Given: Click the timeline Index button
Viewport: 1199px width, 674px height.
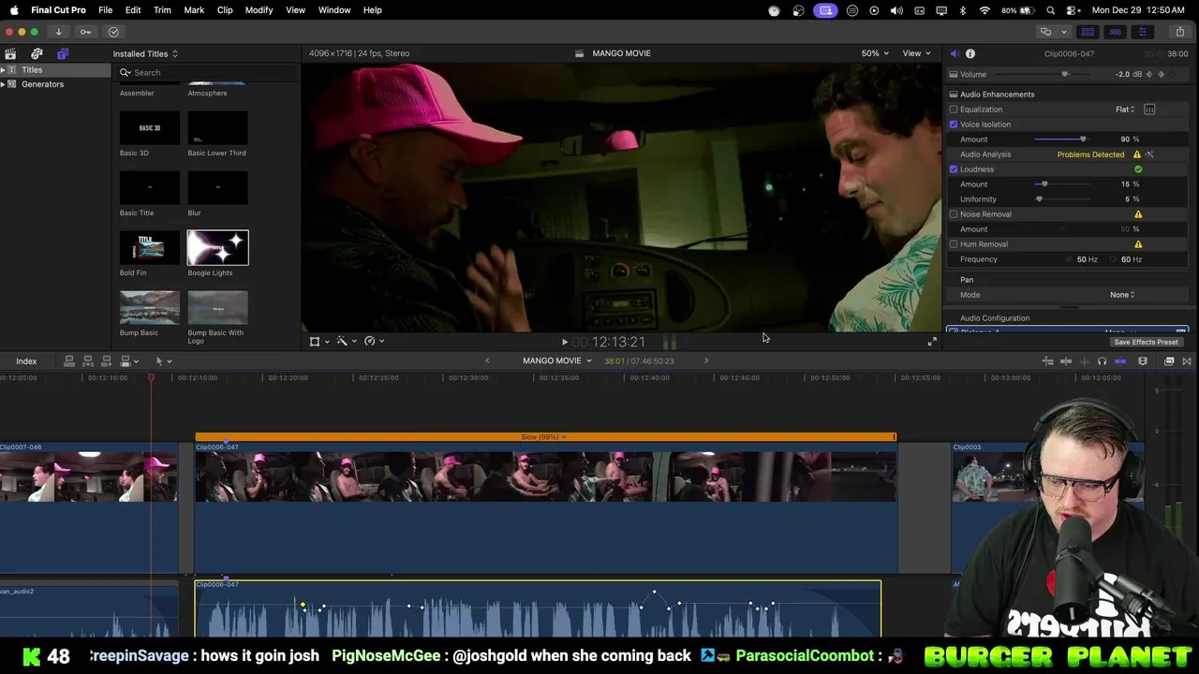Looking at the screenshot, I should 26,361.
